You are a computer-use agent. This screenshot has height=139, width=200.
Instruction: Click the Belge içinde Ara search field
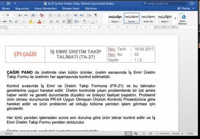pyautogui.click(x=165, y=3)
